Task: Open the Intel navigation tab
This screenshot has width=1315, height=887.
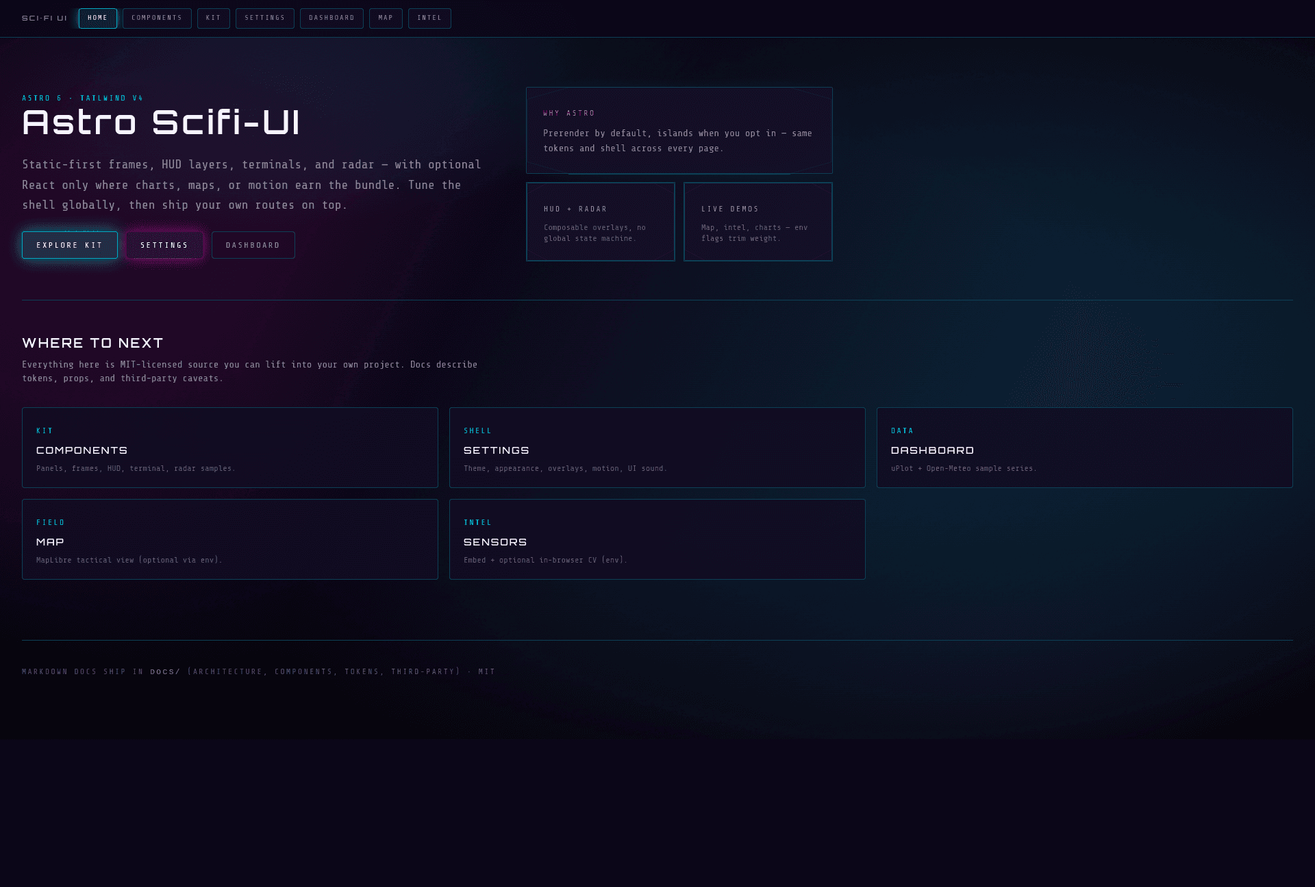Action: pyautogui.click(x=429, y=18)
